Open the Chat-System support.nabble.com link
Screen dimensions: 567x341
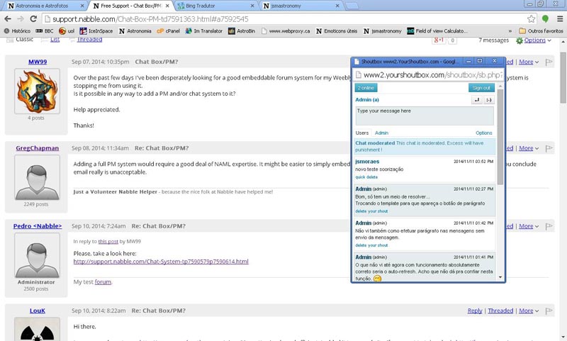161,262
